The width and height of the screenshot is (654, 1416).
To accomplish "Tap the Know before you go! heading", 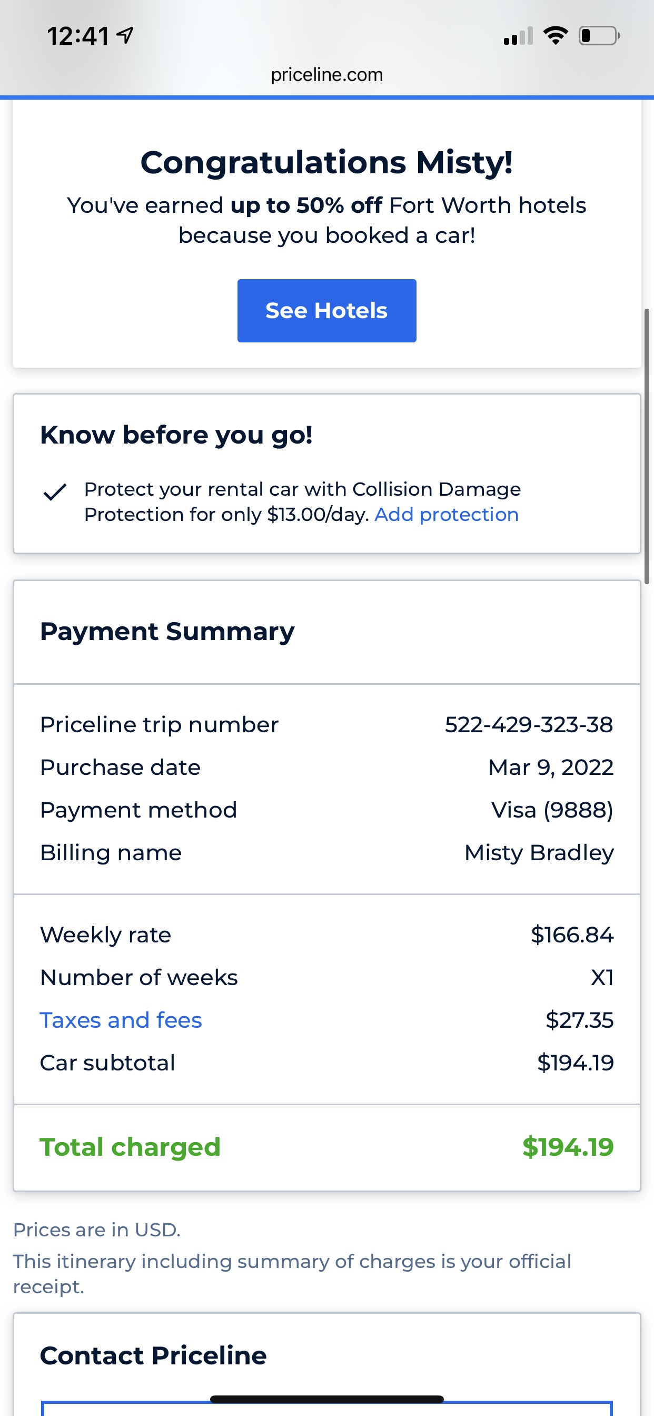I will (176, 435).
